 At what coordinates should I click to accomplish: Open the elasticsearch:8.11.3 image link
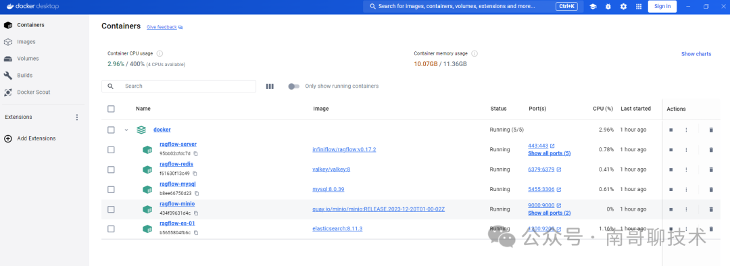tap(337, 229)
